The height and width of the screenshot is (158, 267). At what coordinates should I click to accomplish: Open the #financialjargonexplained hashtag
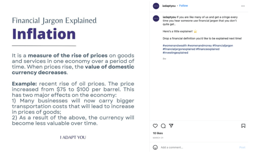[179, 49]
